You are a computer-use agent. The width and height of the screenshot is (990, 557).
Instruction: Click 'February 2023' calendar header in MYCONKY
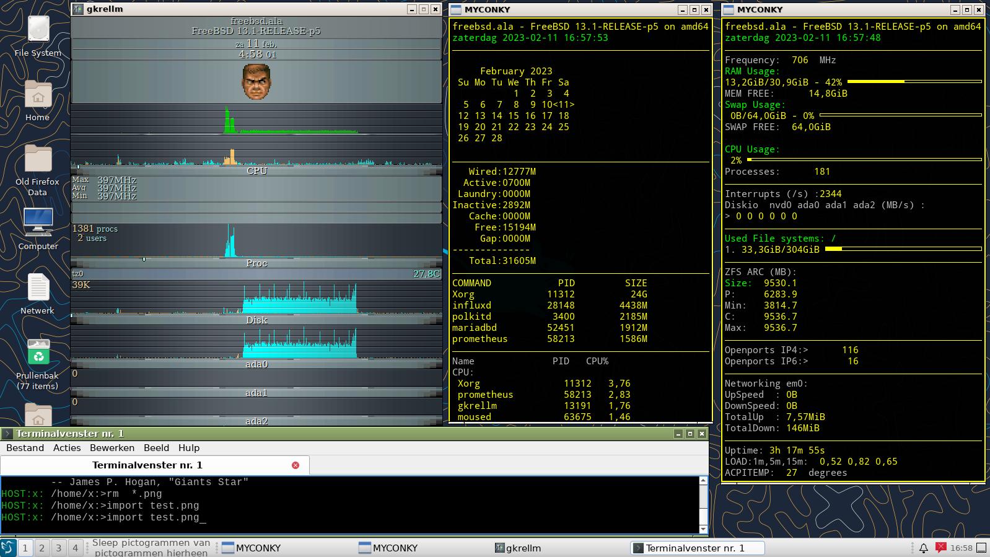(x=516, y=71)
